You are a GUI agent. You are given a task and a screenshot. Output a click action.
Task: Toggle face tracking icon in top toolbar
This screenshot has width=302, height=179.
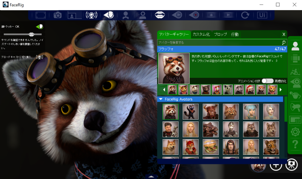109,15
